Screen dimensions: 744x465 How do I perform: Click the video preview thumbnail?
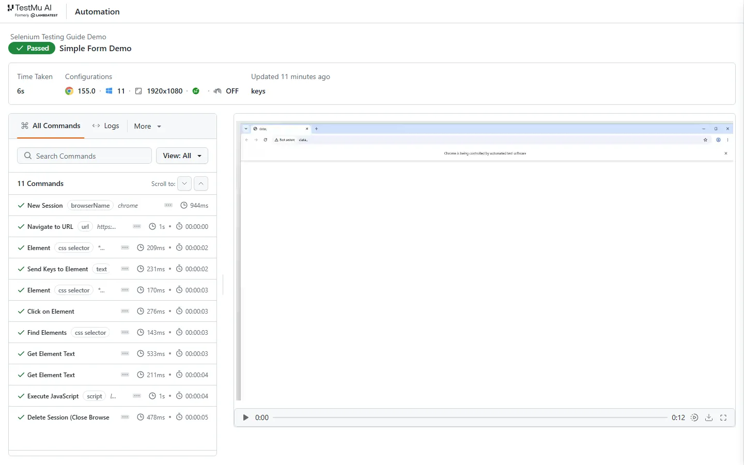click(x=485, y=261)
